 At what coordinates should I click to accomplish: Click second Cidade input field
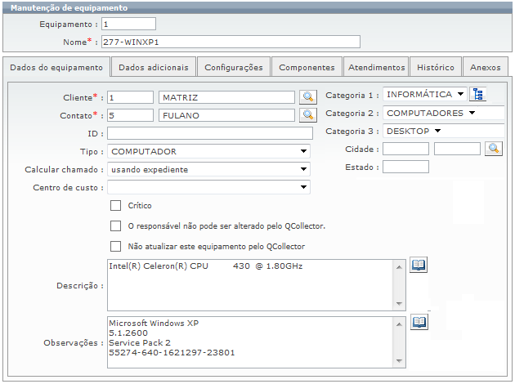(x=457, y=149)
